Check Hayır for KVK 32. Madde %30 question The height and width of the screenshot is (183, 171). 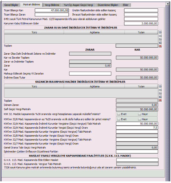point(140,114)
